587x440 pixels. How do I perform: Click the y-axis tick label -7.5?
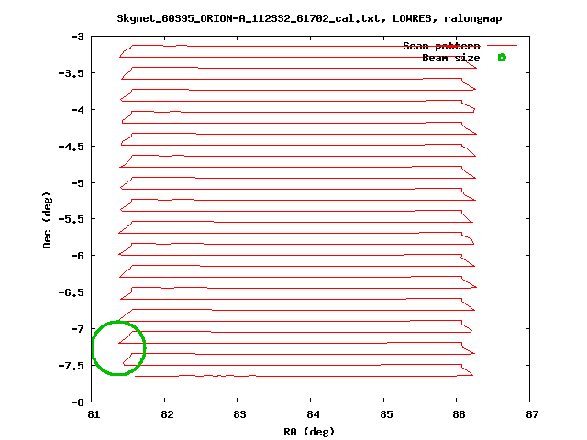[72, 366]
